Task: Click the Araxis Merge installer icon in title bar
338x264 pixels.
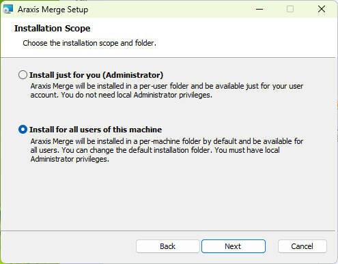Action: pyautogui.click(x=8, y=10)
